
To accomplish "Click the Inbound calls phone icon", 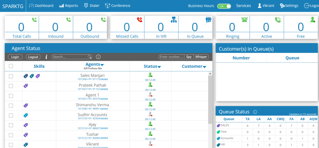I will (x=69, y=20).
